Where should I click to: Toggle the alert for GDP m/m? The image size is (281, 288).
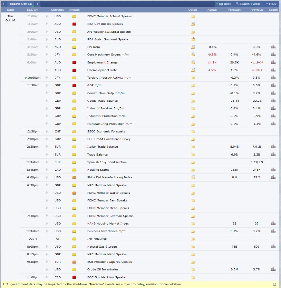pos(47,85)
